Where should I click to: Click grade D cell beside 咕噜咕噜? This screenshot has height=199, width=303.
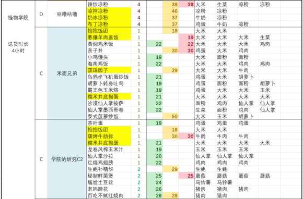(x=41, y=14)
